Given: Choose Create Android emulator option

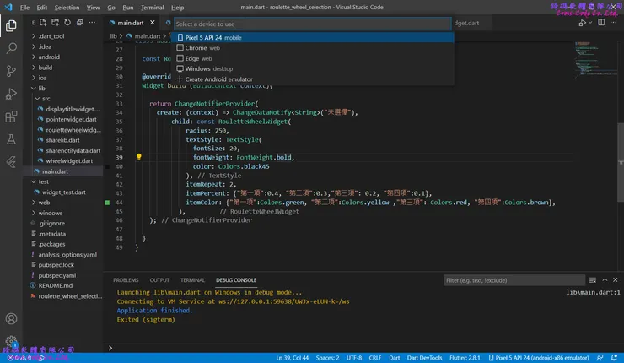Looking at the screenshot, I should click(x=218, y=79).
